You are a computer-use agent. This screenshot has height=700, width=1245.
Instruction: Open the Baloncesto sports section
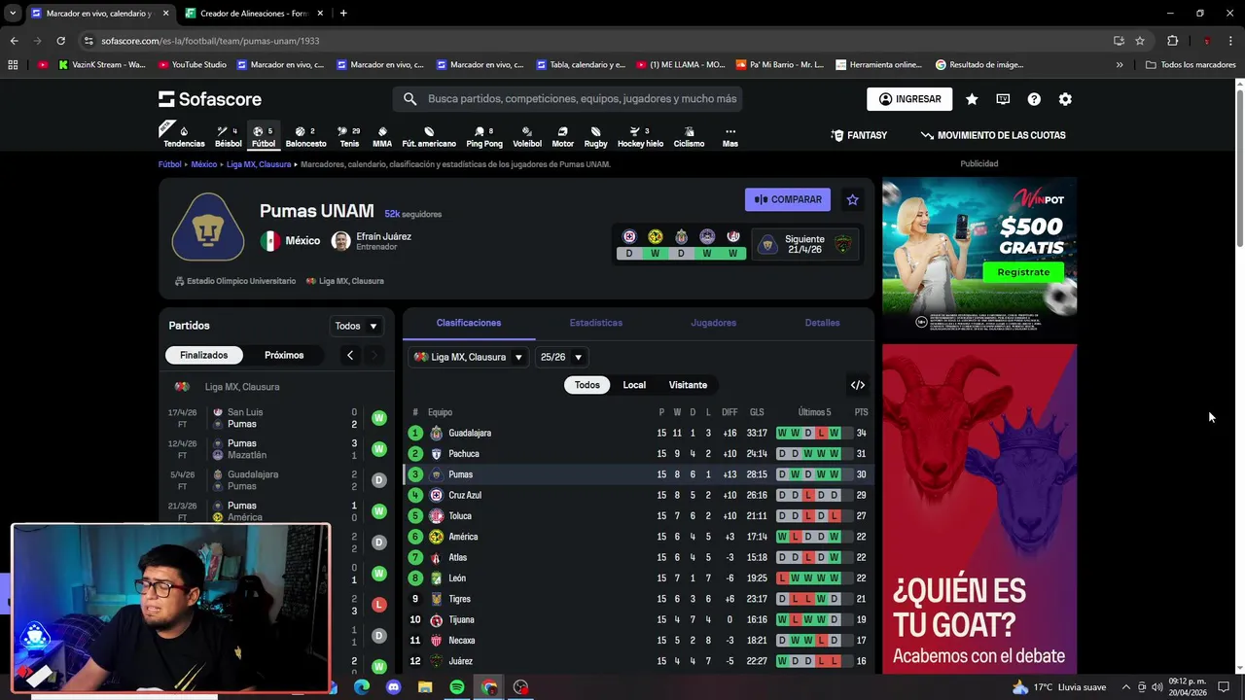(x=305, y=136)
